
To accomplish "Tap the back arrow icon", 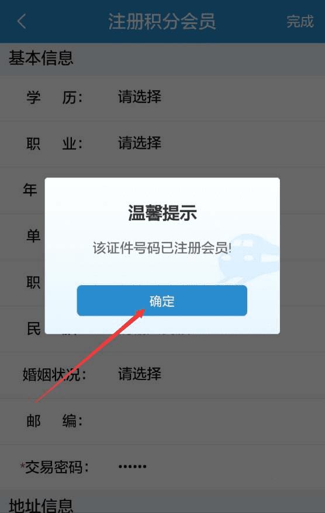I will (22, 22).
